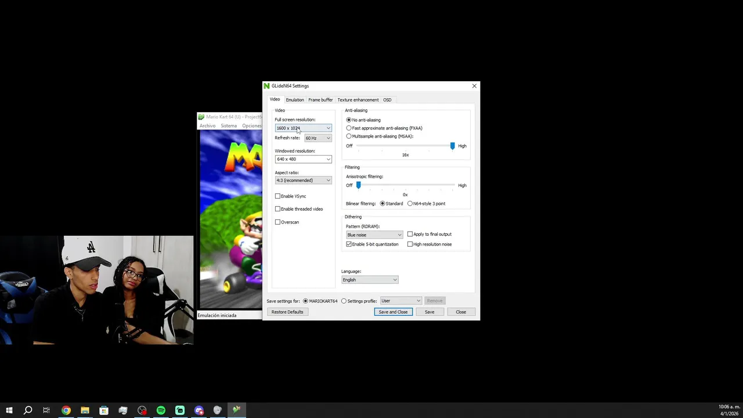This screenshot has height=418, width=743.
Task: Switch to the Emulation tab
Action: coord(295,100)
